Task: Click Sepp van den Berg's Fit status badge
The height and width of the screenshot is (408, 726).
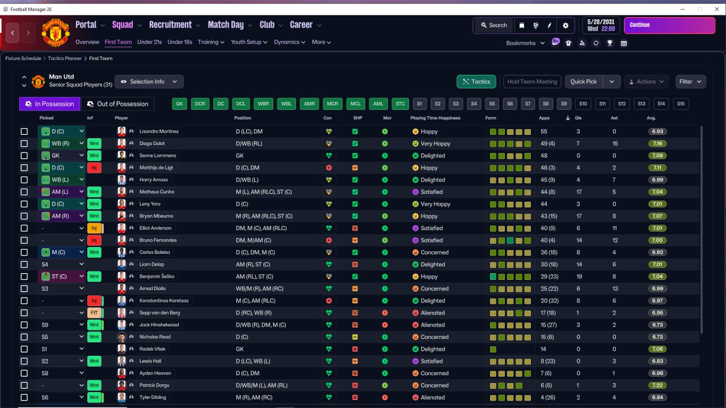Action: tap(94, 313)
